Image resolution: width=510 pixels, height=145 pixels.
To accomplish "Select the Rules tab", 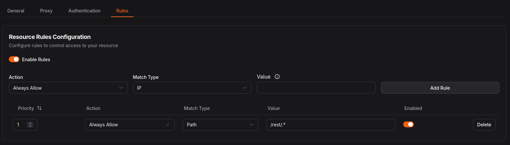I will click(x=122, y=11).
